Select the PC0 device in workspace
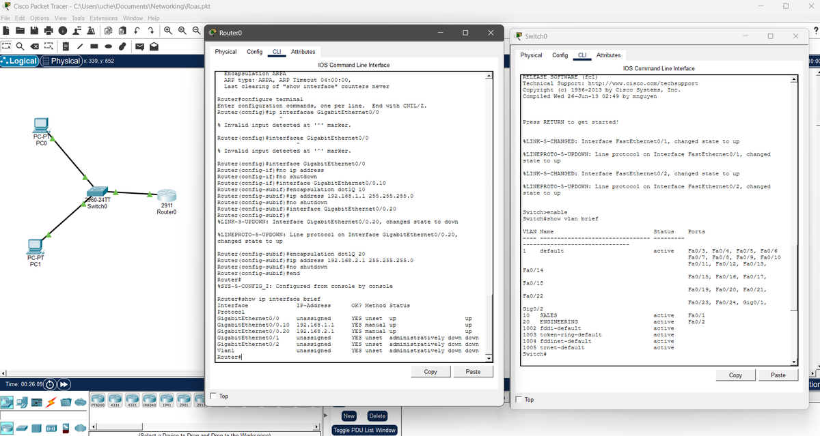The width and height of the screenshot is (820, 436). coord(41,127)
